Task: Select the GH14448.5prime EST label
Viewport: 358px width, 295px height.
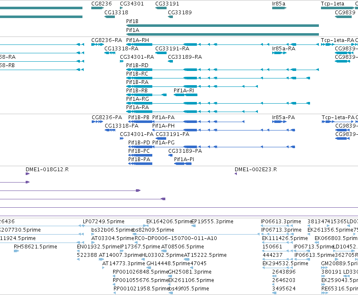Action: click(x=168, y=264)
